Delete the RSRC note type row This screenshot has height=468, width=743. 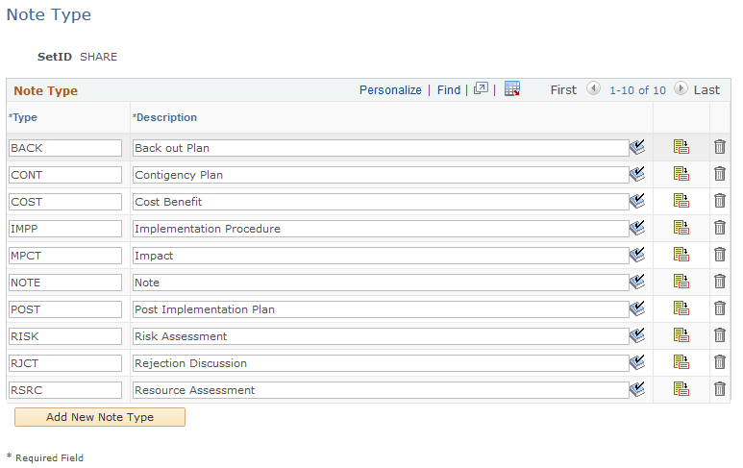tap(719, 389)
